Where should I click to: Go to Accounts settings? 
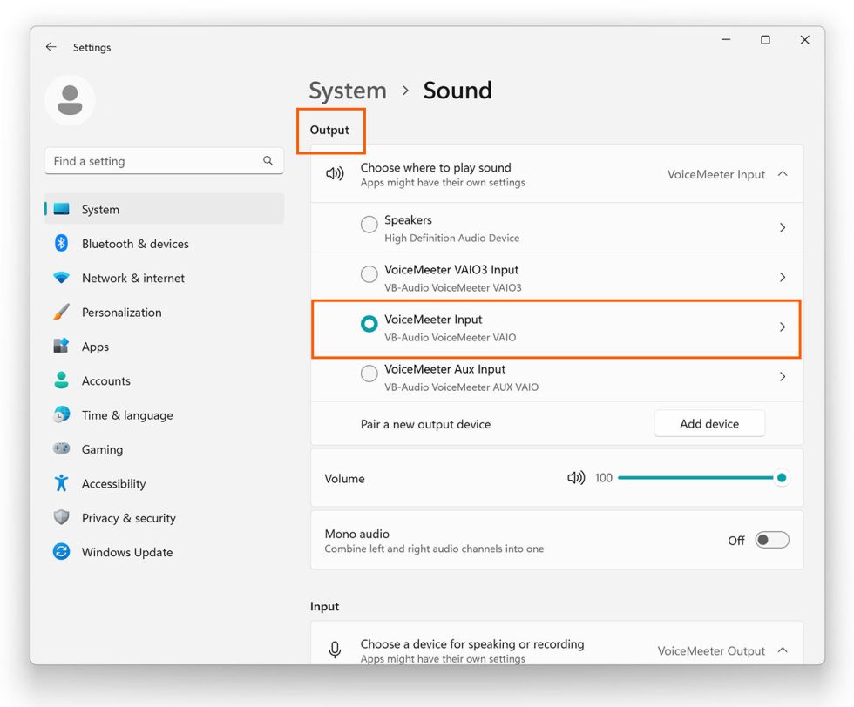coord(61,380)
